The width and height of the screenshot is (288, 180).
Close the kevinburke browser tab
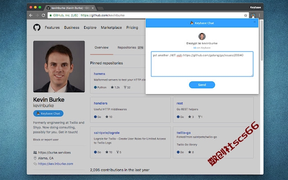coord(93,8)
